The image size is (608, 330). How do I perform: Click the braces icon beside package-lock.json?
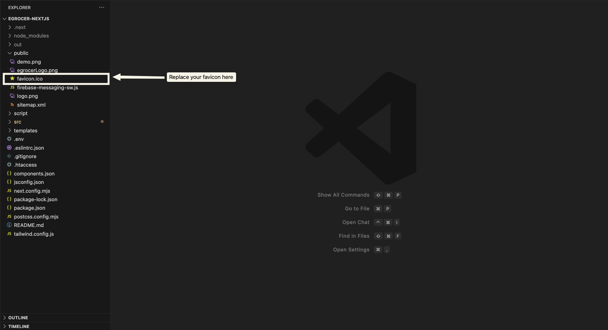(9, 199)
